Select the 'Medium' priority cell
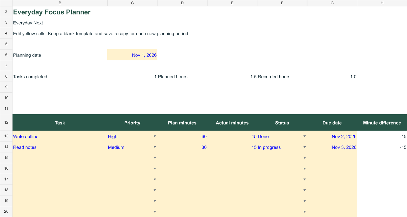 [132, 147]
